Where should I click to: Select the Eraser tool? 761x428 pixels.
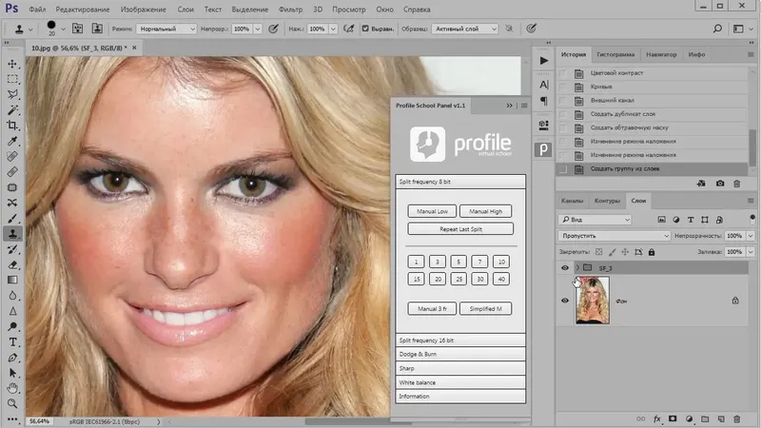point(12,265)
